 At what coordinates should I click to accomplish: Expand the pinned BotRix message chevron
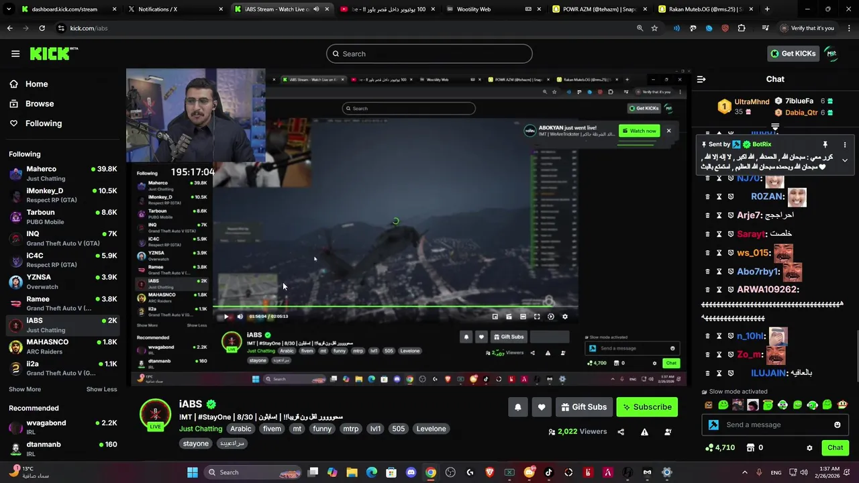(x=844, y=160)
